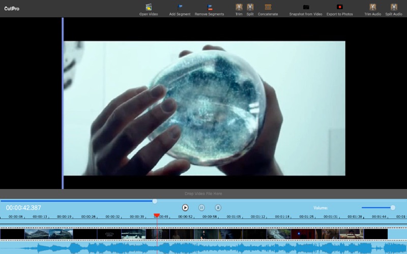Click the CutPro app title

12,9
